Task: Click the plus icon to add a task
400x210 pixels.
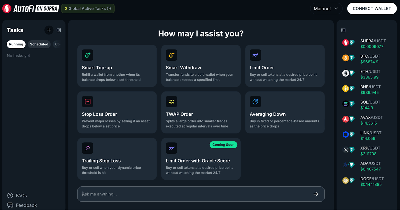Action: pos(49,30)
